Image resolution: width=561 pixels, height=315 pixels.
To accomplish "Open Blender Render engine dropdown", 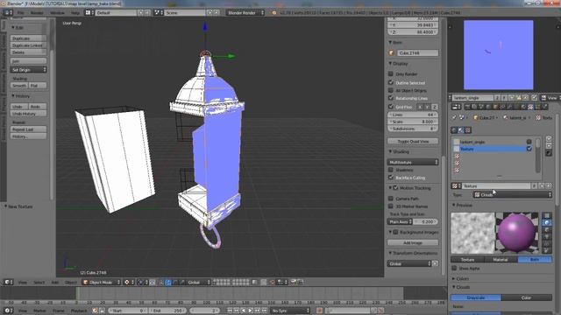I will 245,12.
